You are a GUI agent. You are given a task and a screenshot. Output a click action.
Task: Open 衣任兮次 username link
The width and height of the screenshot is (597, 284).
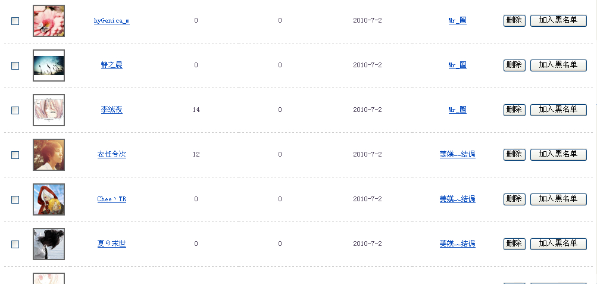[111, 155]
